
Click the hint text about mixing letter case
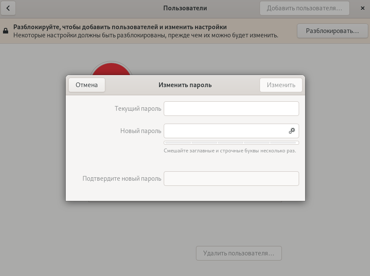click(229, 151)
